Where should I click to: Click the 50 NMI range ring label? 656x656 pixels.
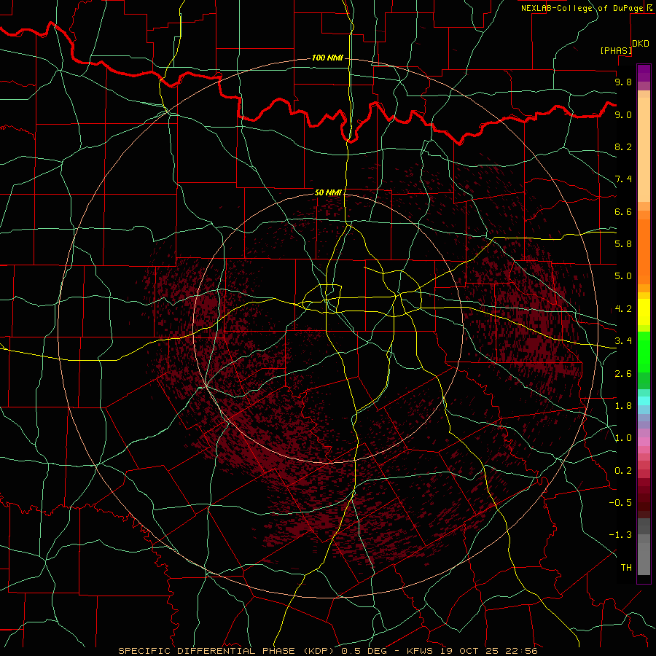tap(328, 192)
